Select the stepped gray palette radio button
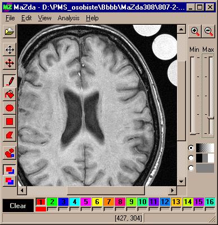Viewport: 218px width, 225px height. pyautogui.click(x=191, y=158)
